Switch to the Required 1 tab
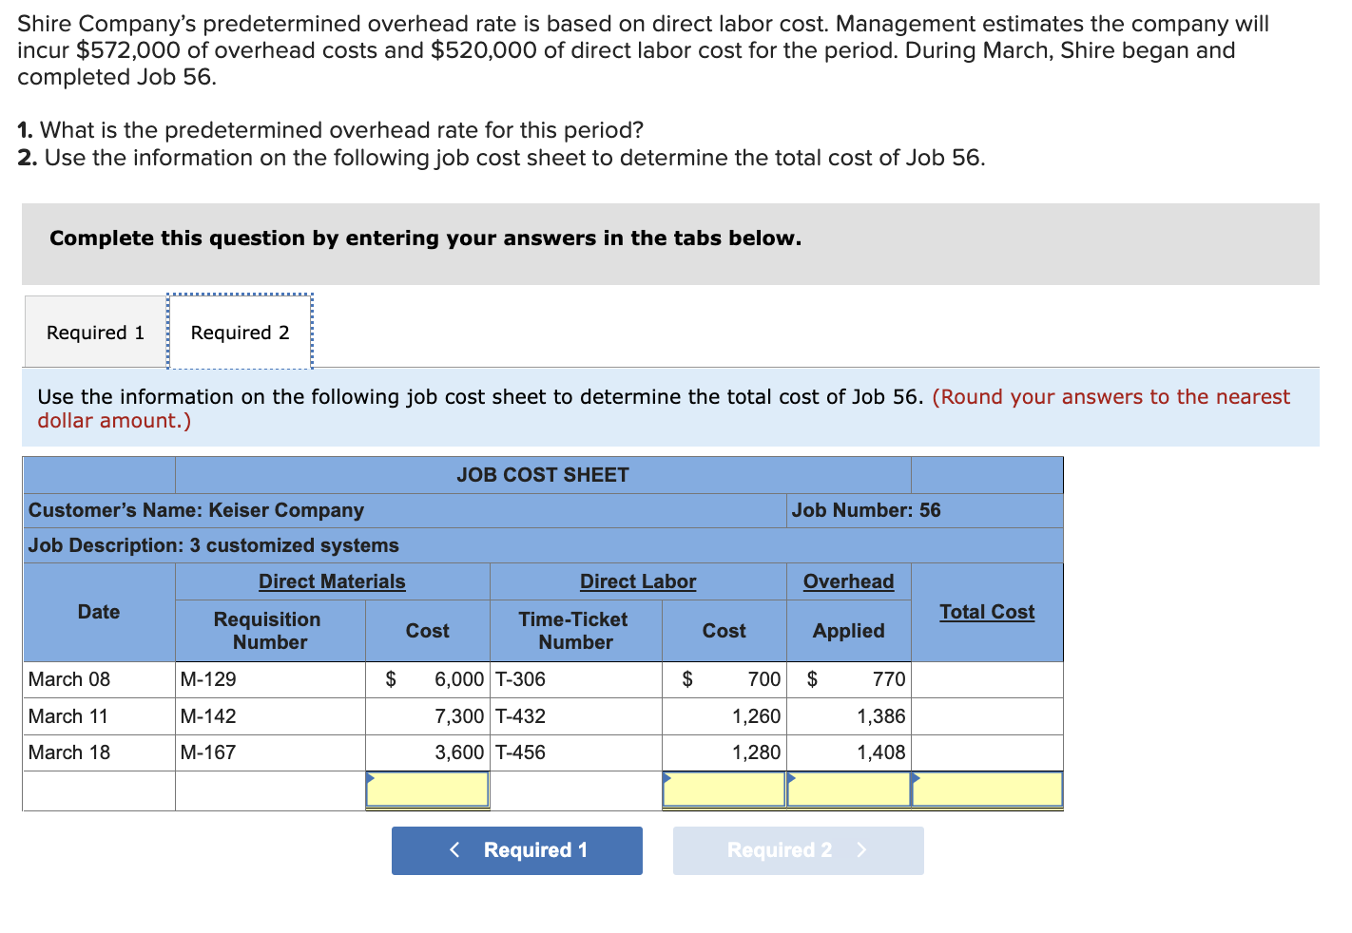Image resolution: width=1352 pixels, height=933 pixels. click(x=95, y=332)
